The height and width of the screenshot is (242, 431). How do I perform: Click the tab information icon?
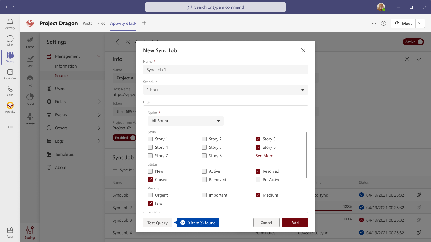[x=383, y=23]
